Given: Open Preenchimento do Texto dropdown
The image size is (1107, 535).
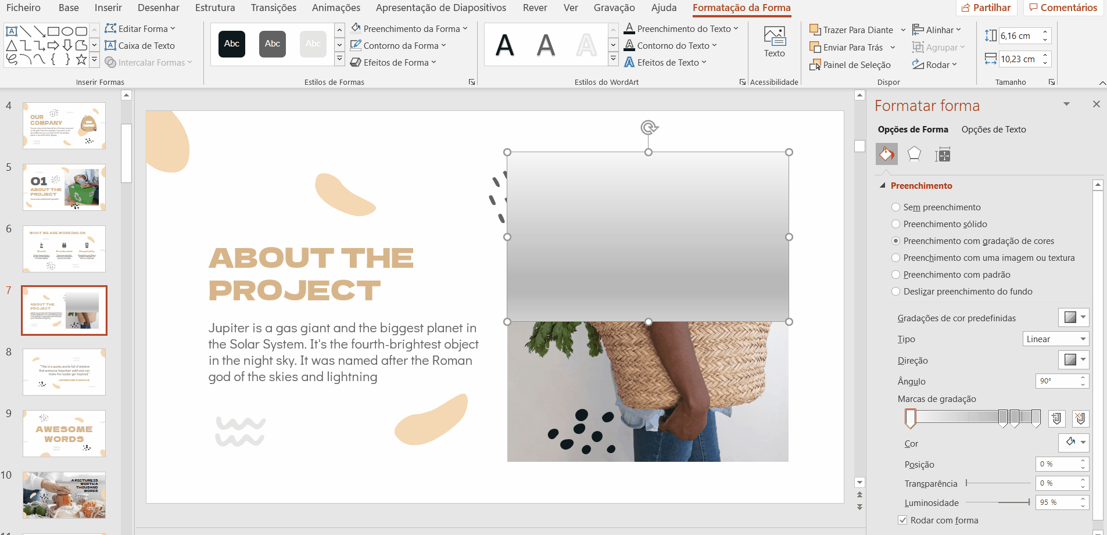Looking at the screenshot, I should pyautogui.click(x=681, y=28).
